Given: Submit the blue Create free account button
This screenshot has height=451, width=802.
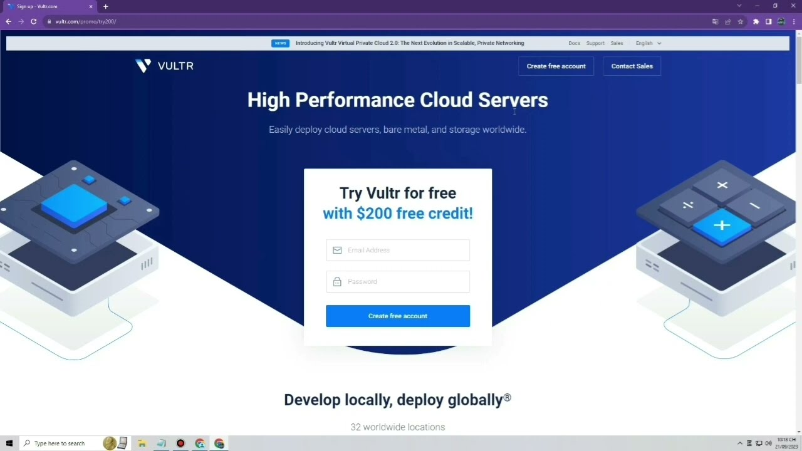Looking at the screenshot, I should click(398, 316).
